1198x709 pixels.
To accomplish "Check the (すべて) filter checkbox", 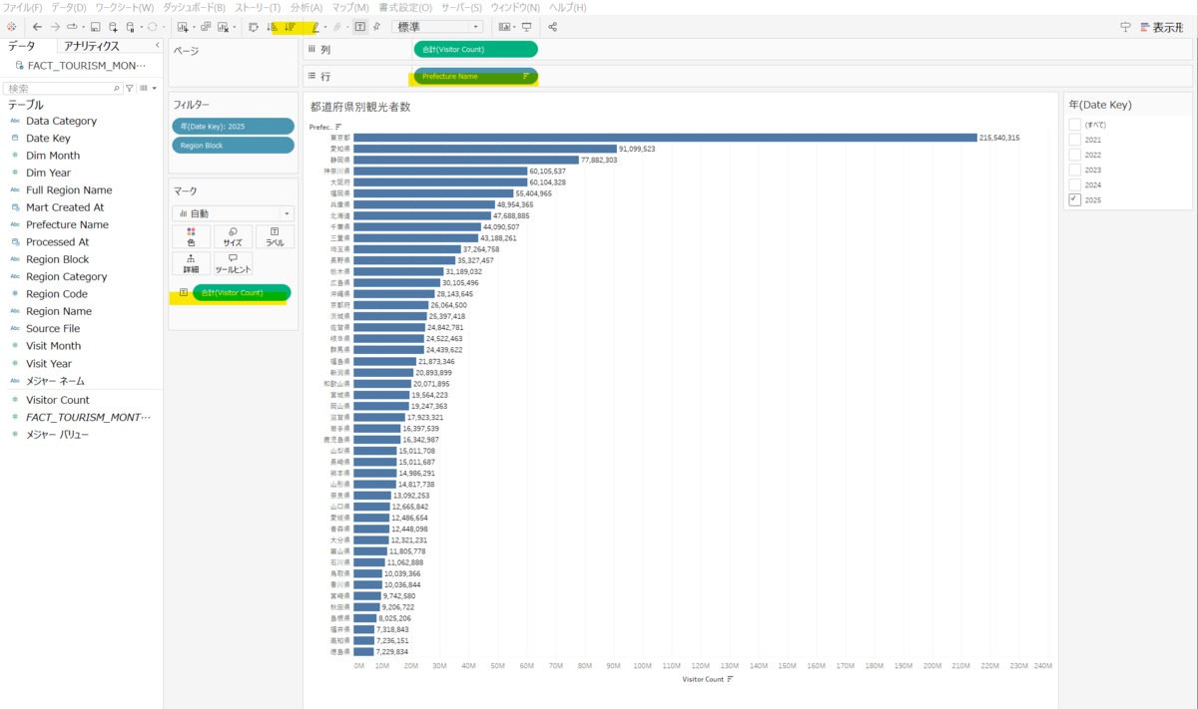I will pos(1075,125).
